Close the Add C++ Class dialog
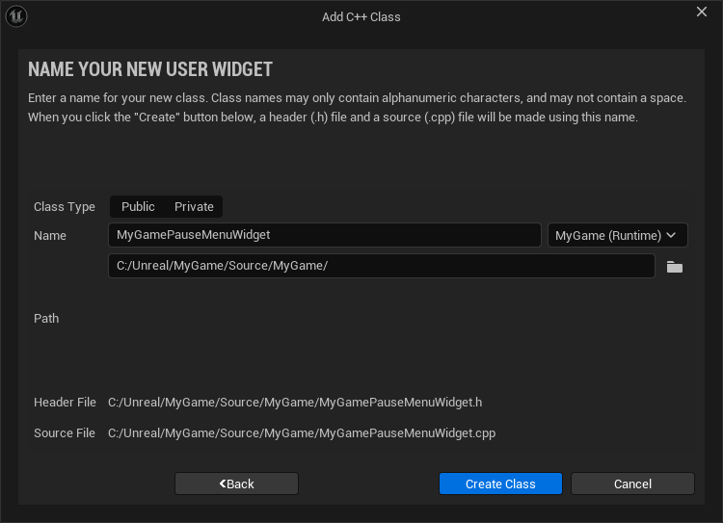This screenshot has height=523, width=723. coord(702,12)
